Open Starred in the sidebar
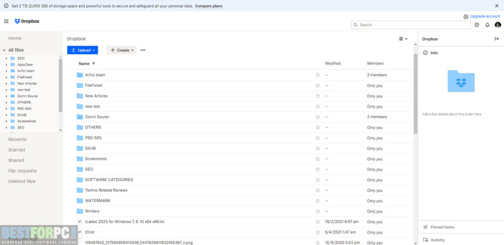 tap(16, 150)
